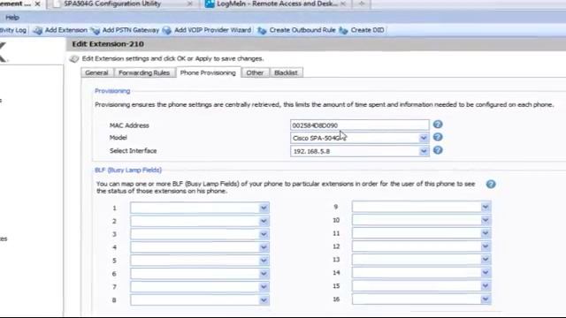Image resolution: width=566 pixels, height=318 pixels.
Task: Switch to the Forwarding Rules tab
Action: (144, 72)
